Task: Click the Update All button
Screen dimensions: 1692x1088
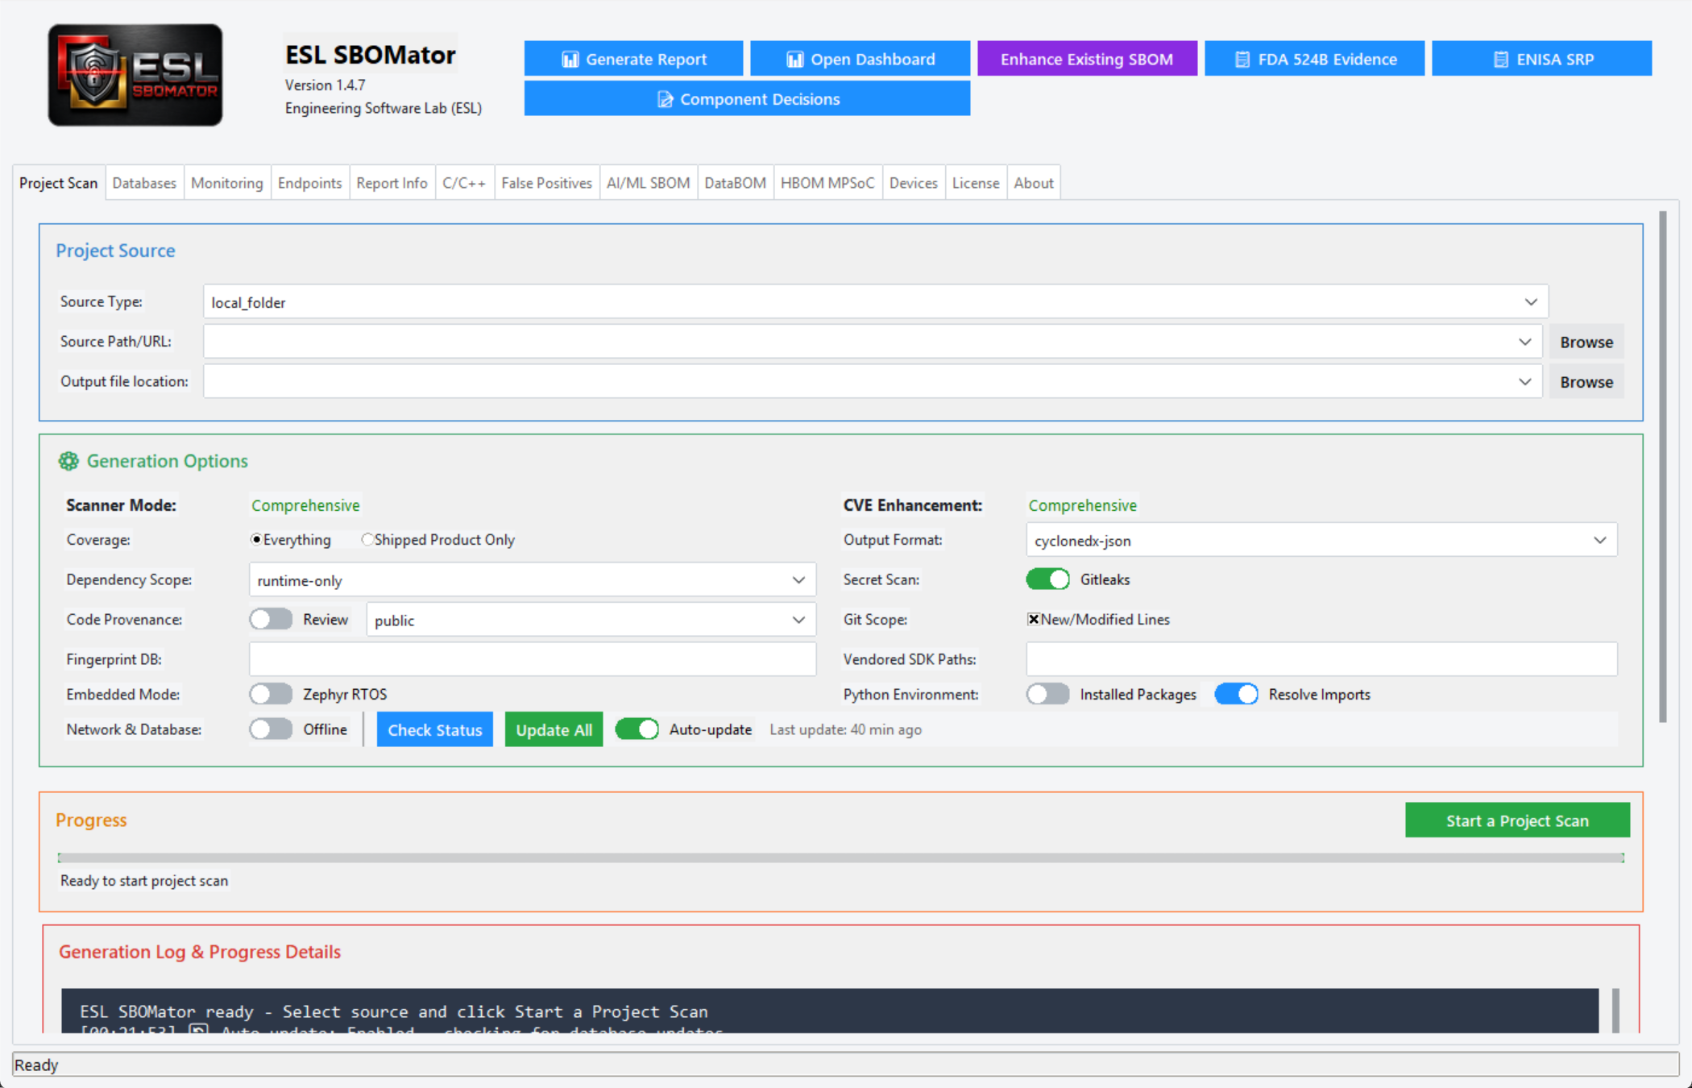Action: tap(554, 729)
